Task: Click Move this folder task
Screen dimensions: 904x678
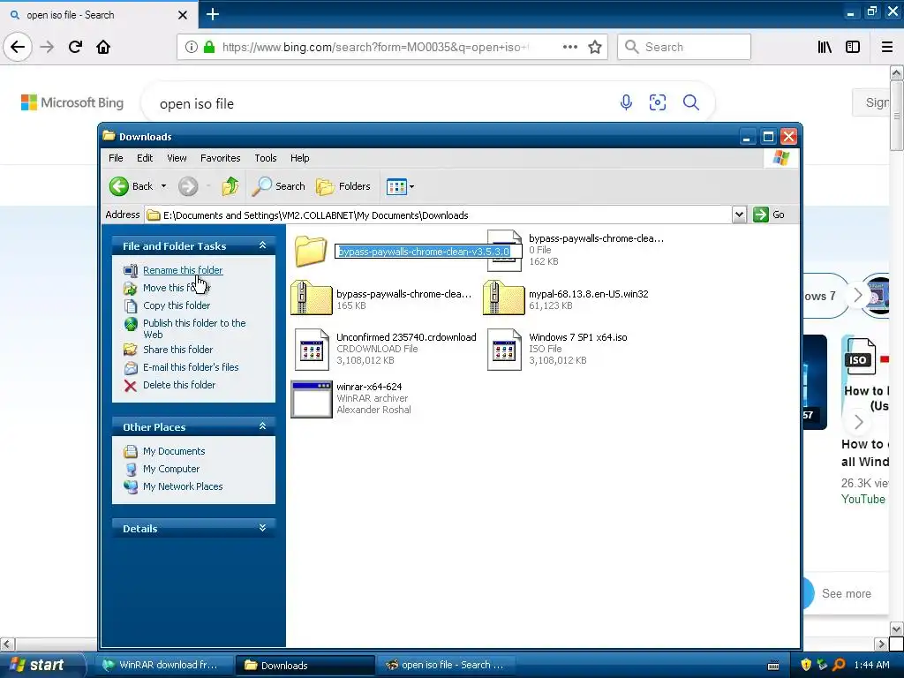Action: (176, 288)
